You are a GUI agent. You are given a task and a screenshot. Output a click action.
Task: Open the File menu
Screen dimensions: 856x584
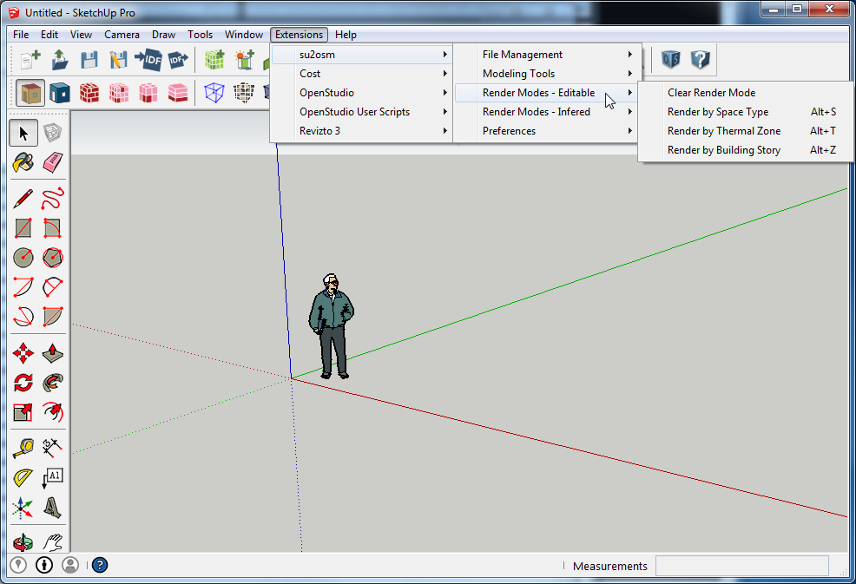(21, 35)
